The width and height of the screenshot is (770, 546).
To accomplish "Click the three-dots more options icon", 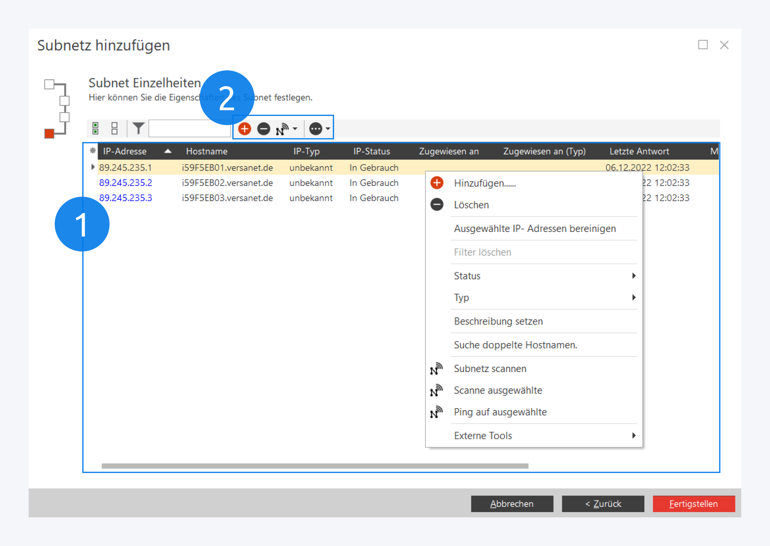I will [316, 129].
